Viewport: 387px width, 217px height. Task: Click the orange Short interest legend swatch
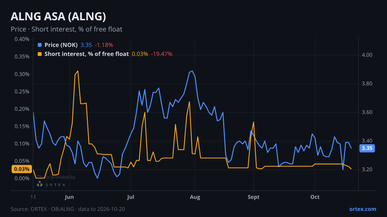coord(40,54)
